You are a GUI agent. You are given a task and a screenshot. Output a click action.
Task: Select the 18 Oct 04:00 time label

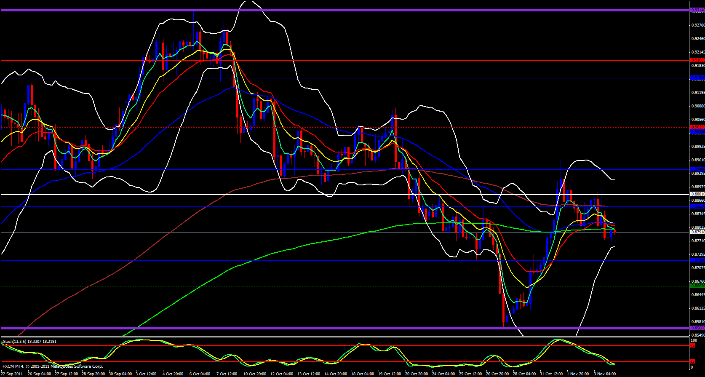tap(363, 374)
